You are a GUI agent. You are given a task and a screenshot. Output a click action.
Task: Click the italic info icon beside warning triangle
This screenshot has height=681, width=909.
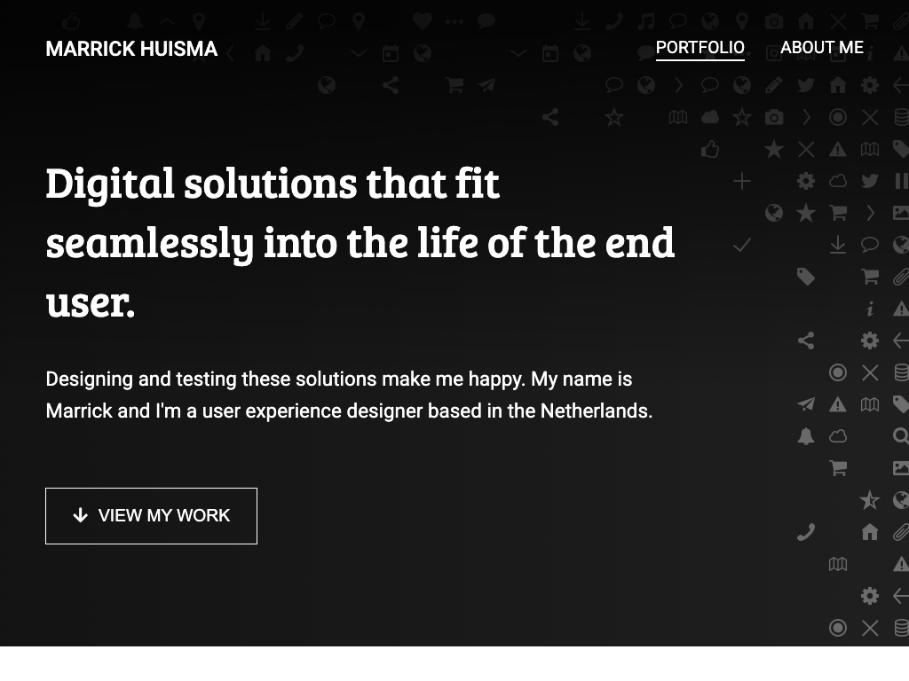click(870, 309)
